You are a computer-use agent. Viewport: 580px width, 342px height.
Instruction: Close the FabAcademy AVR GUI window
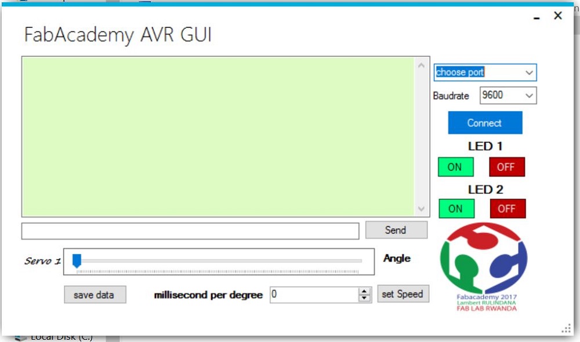558,16
